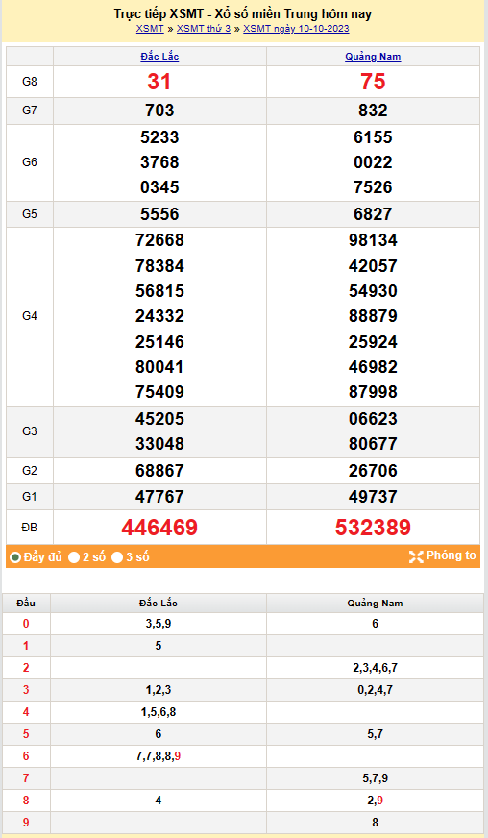Click G6 number 0022

click(x=373, y=162)
